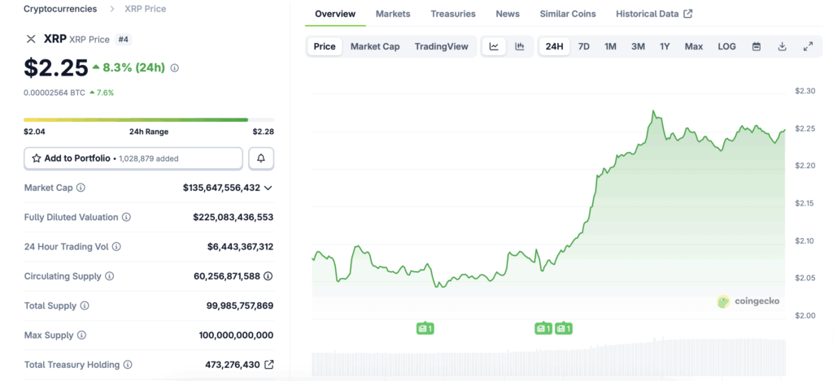Click the 24h Range progress bar
This screenshot has width=833, height=381.
click(149, 120)
